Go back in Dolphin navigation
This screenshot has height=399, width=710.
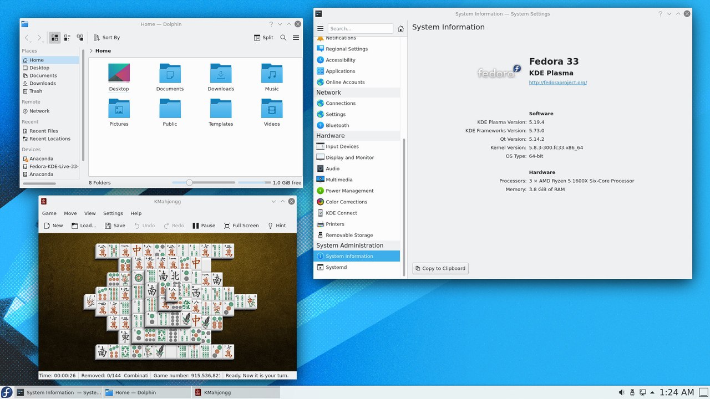tap(27, 38)
